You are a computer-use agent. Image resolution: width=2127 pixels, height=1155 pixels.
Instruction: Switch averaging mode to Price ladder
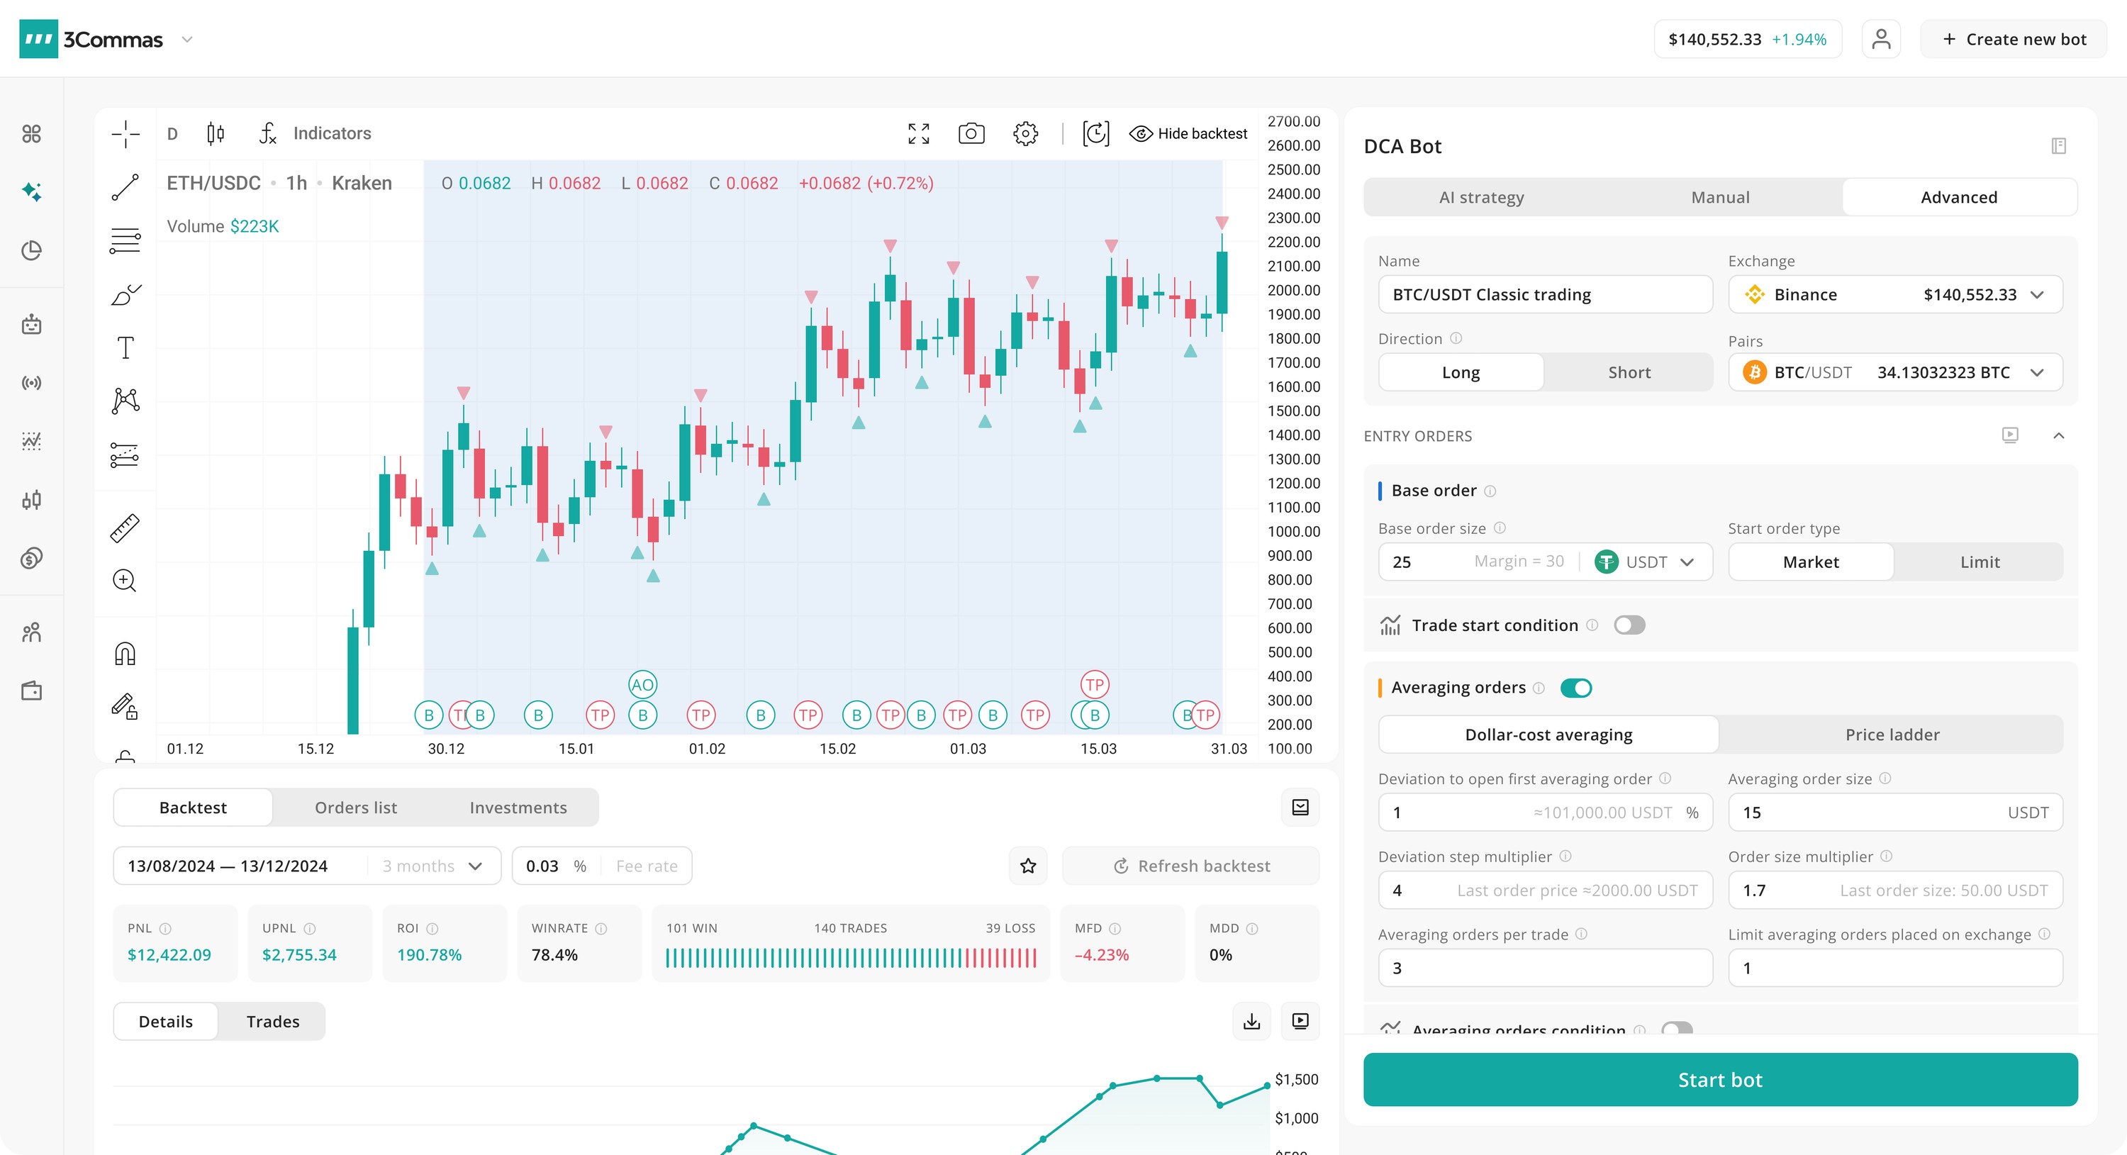1892,735
